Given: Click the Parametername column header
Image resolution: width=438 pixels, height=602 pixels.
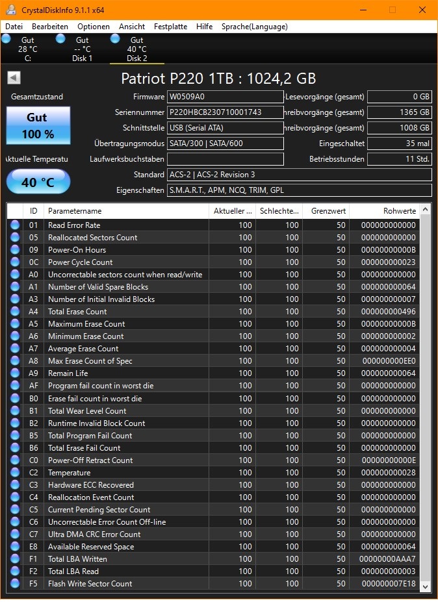Looking at the screenshot, I should [127, 211].
